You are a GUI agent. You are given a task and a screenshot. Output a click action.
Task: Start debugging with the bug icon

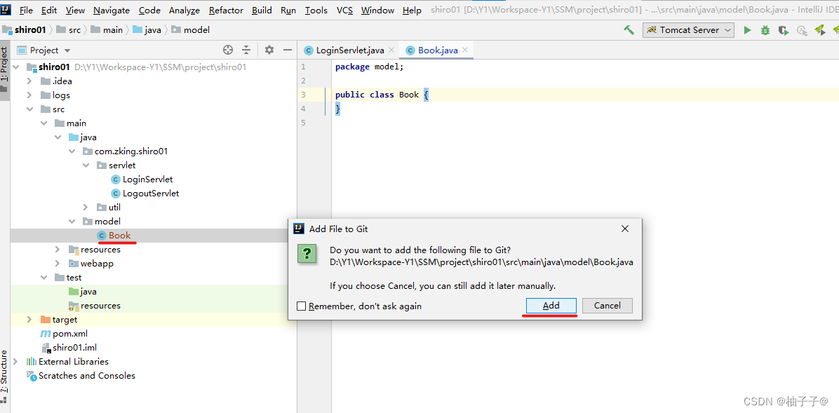(766, 30)
